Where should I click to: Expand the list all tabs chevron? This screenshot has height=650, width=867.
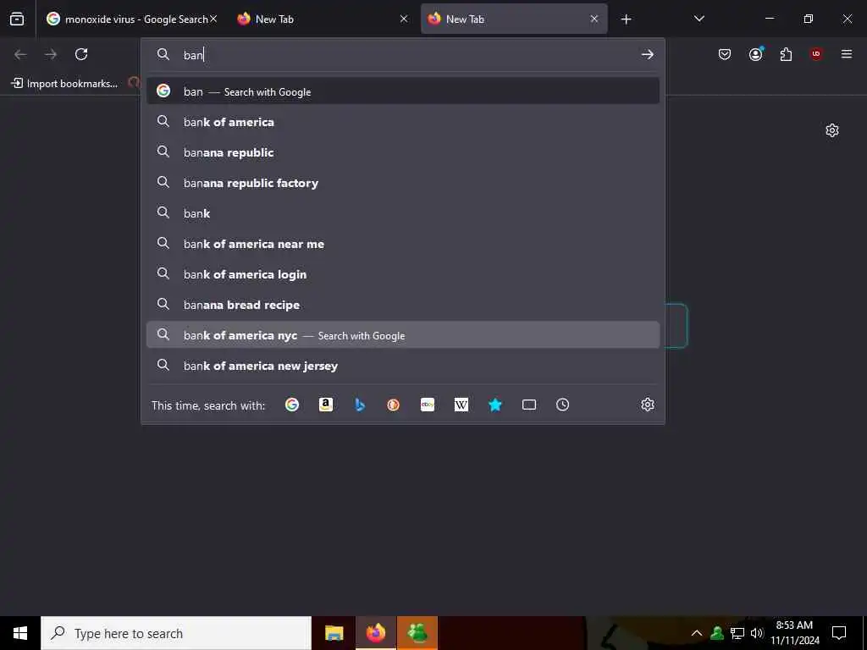pyautogui.click(x=699, y=19)
